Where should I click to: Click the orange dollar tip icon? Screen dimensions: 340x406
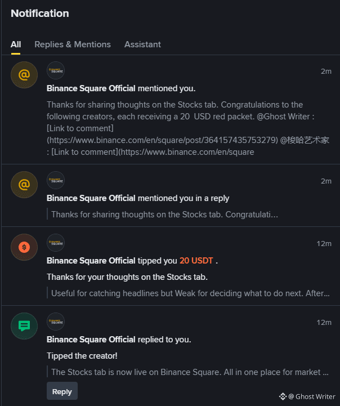click(24, 247)
